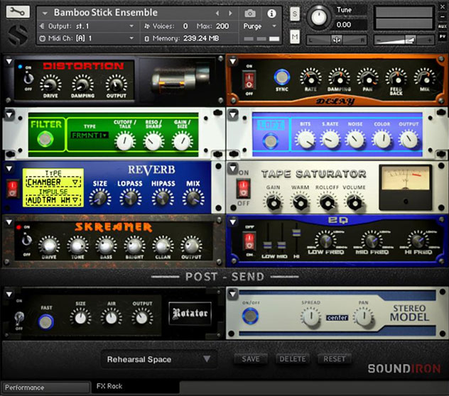This screenshot has width=449, height=396.
Task: Open the Rehearsal Space preset dropdown
Action: (x=158, y=359)
